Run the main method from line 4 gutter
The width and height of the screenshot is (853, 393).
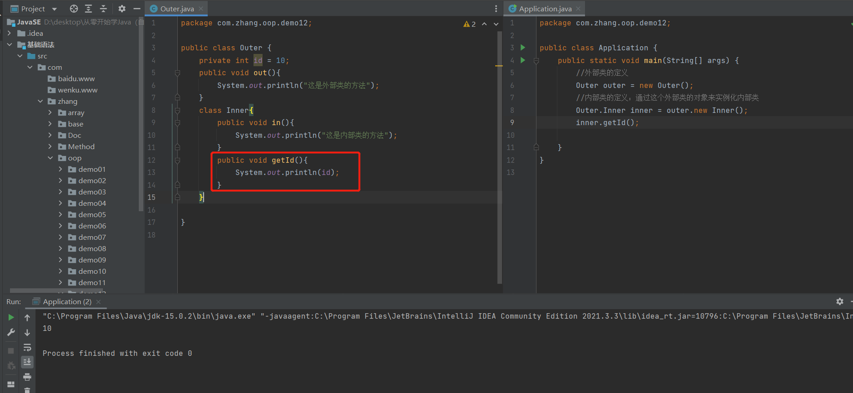tap(523, 60)
